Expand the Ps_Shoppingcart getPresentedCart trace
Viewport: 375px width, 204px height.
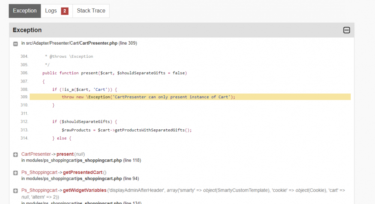point(16,173)
